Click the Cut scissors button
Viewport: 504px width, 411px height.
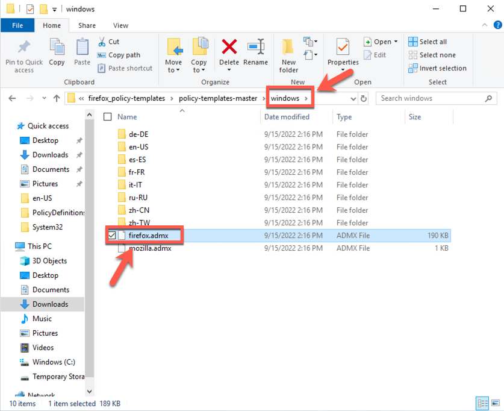point(109,42)
